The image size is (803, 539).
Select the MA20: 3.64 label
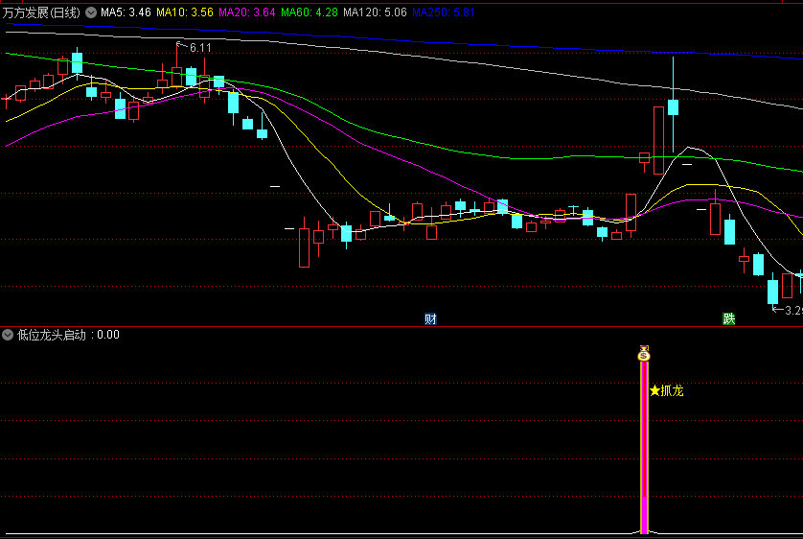click(247, 12)
